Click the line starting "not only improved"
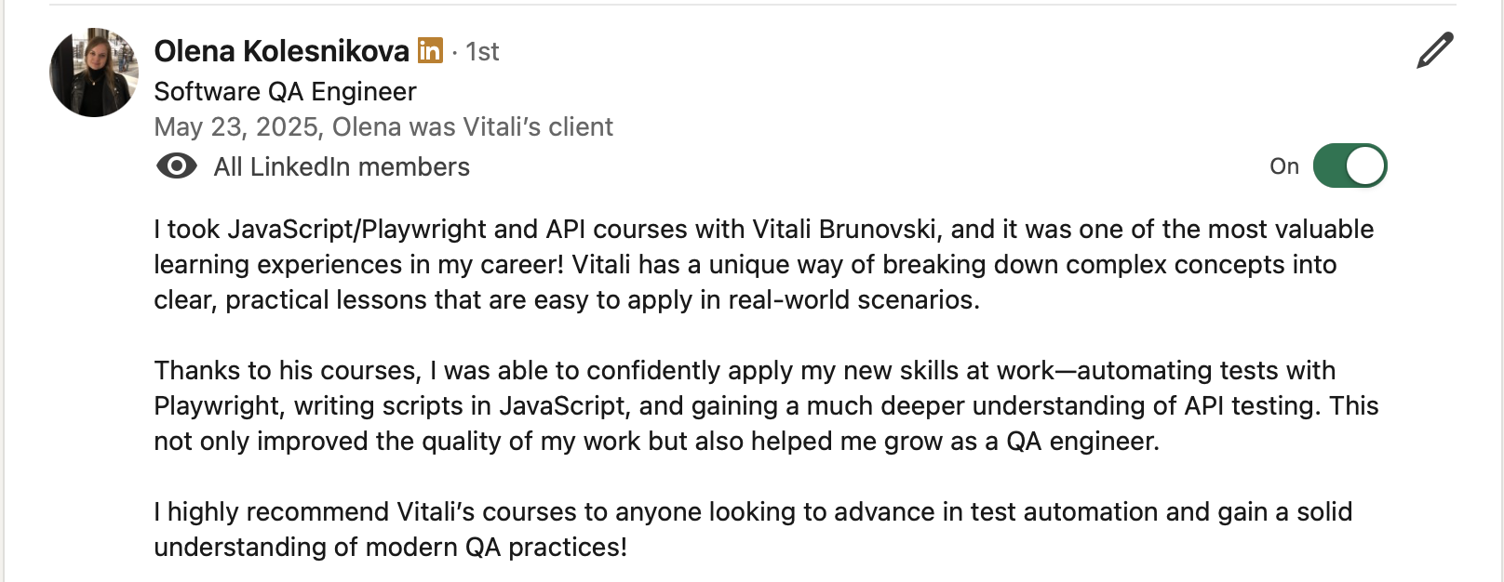Screen dimensions: 1504x582 point(656,442)
